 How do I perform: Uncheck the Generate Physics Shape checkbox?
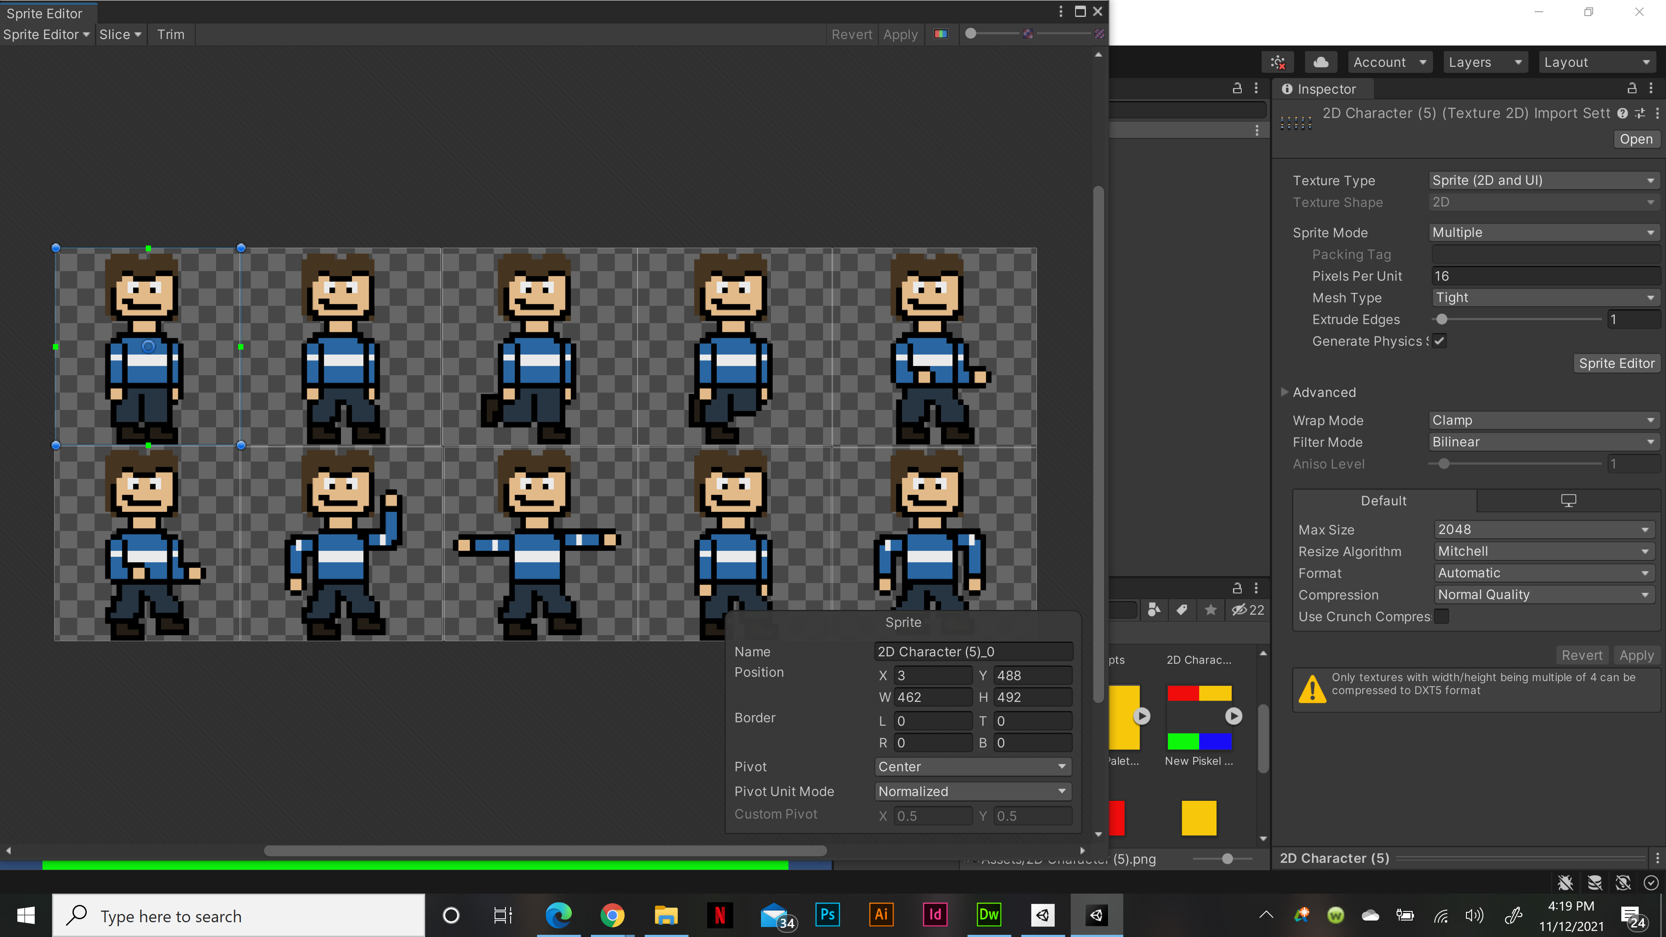coord(1440,341)
